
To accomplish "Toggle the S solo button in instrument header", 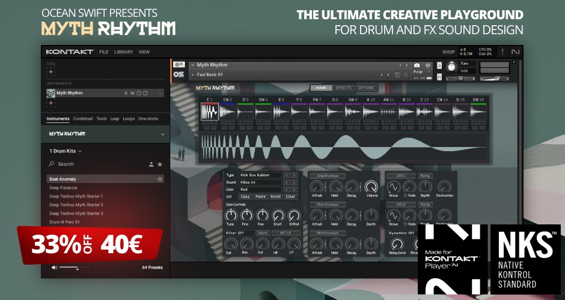I will pyautogui.click(x=439, y=65).
